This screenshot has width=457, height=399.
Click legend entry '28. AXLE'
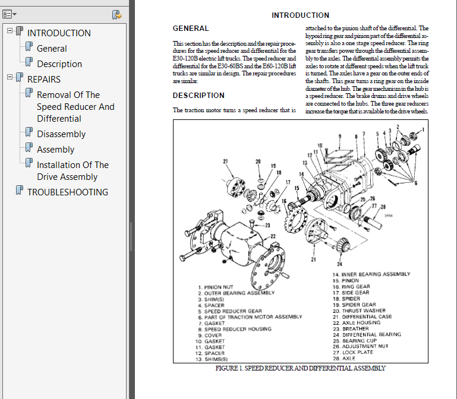pos(344,359)
